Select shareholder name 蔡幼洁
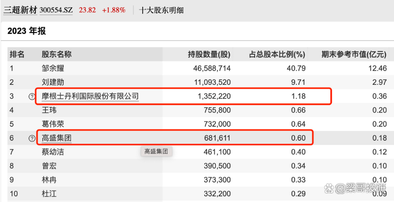Image resolution: width=394 pixels, height=202 pixels. coord(53,152)
